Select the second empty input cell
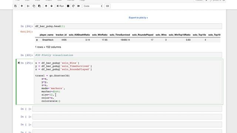 coord(127,117)
